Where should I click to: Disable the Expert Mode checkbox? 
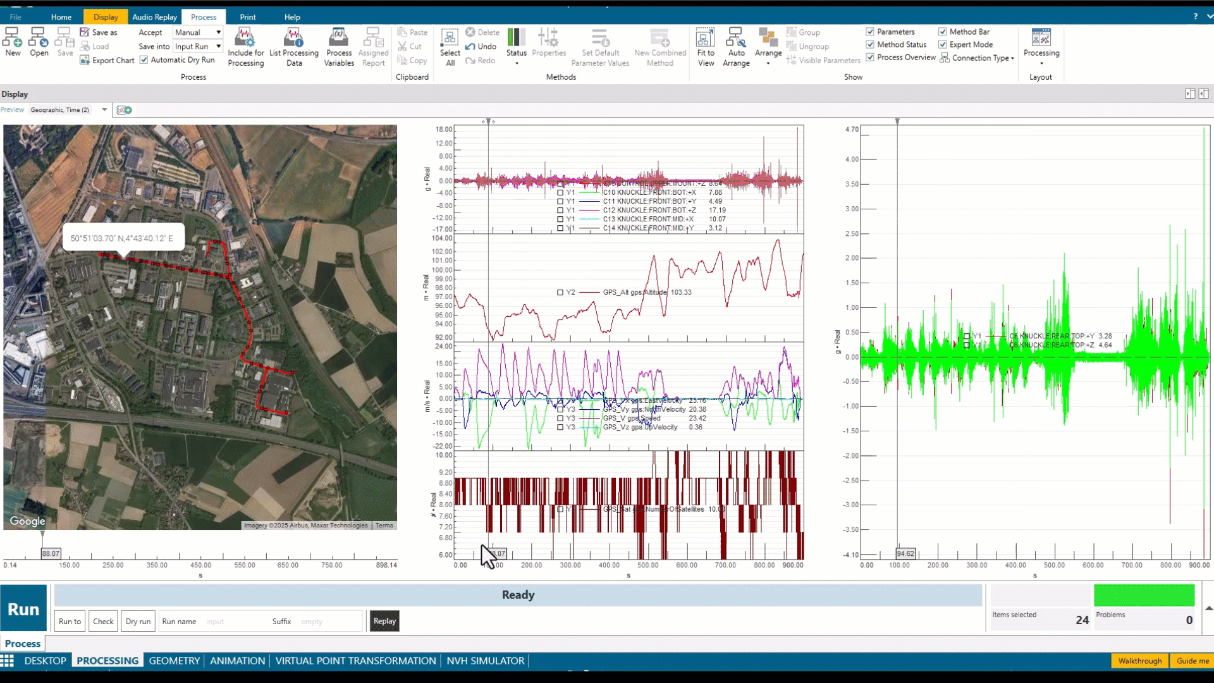tap(943, 44)
